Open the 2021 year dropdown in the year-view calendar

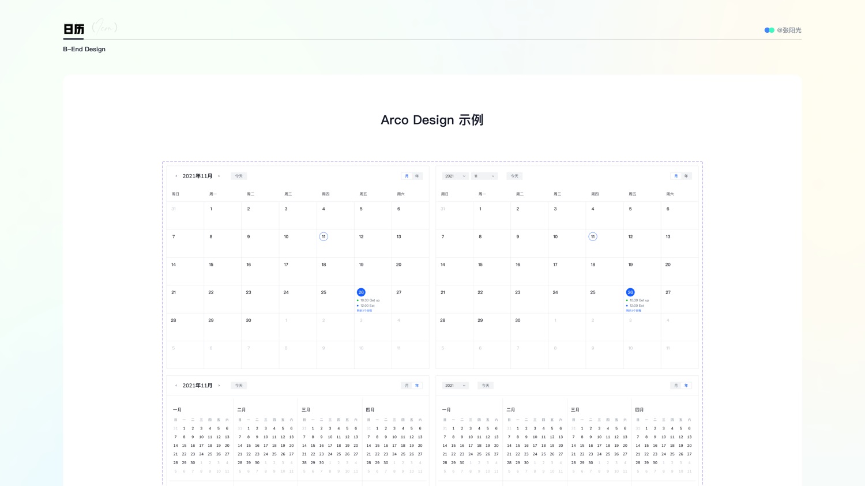455,386
